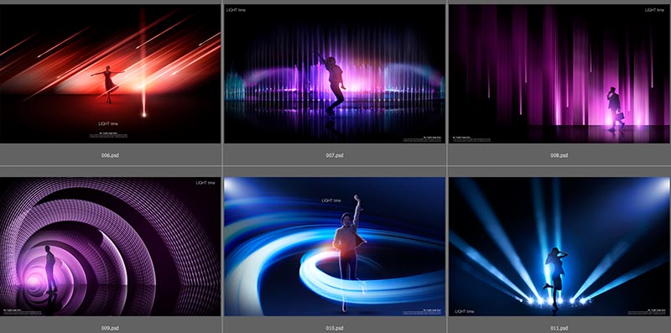Click the 006.psd file name label

(110, 155)
